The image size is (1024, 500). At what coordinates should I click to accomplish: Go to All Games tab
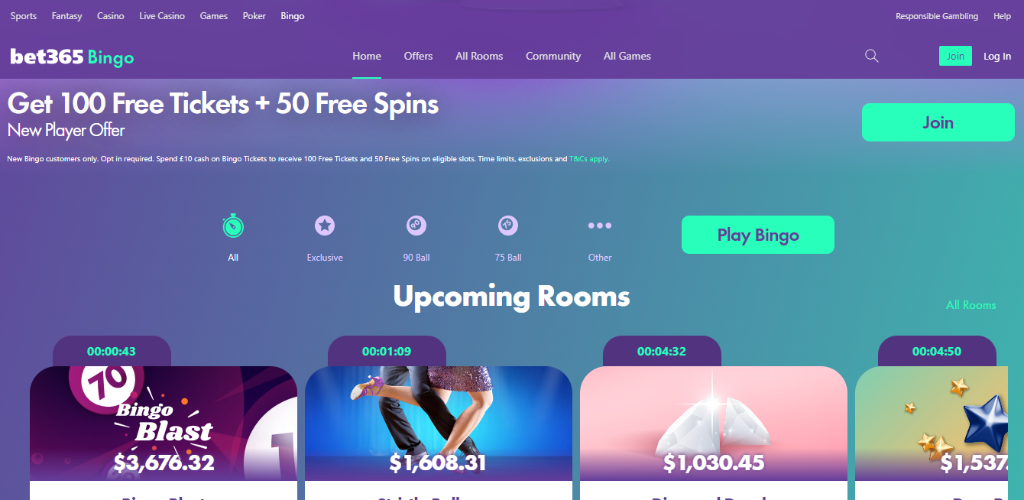pos(627,56)
